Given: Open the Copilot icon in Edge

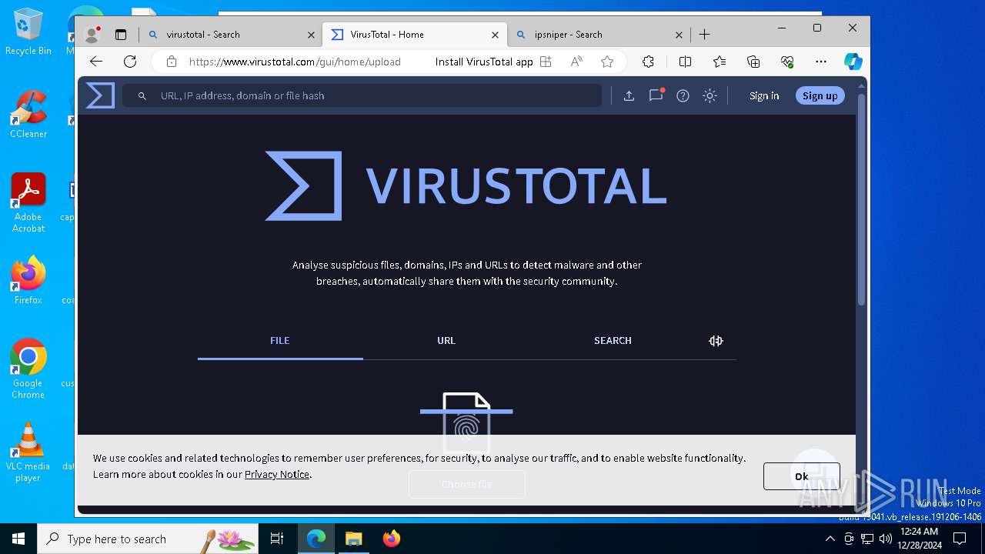Looking at the screenshot, I should click(853, 62).
